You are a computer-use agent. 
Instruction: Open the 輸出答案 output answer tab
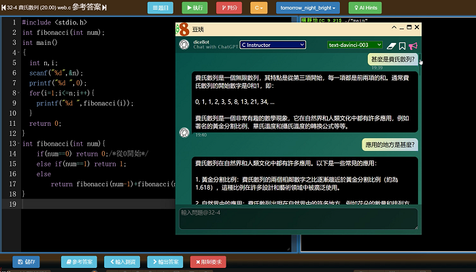(x=164, y=262)
